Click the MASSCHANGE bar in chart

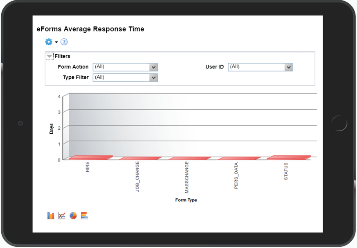(189, 158)
